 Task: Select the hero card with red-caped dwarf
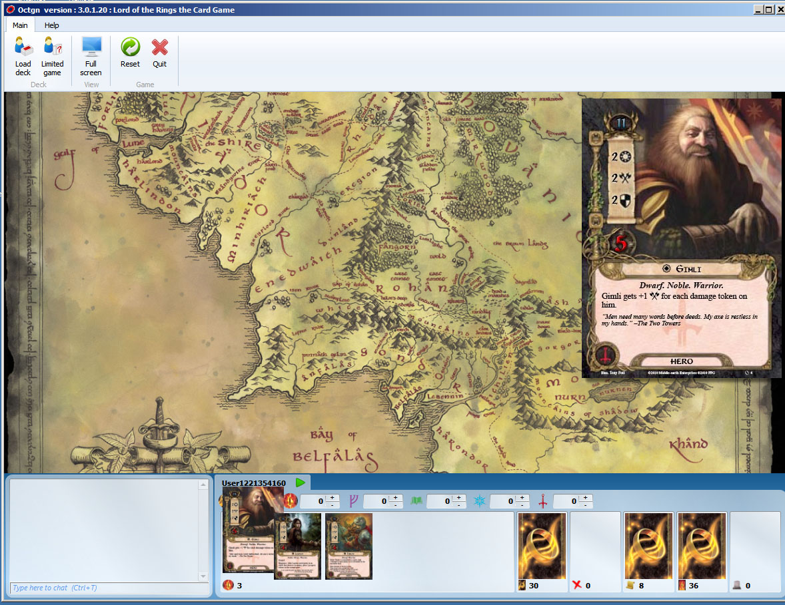click(349, 546)
